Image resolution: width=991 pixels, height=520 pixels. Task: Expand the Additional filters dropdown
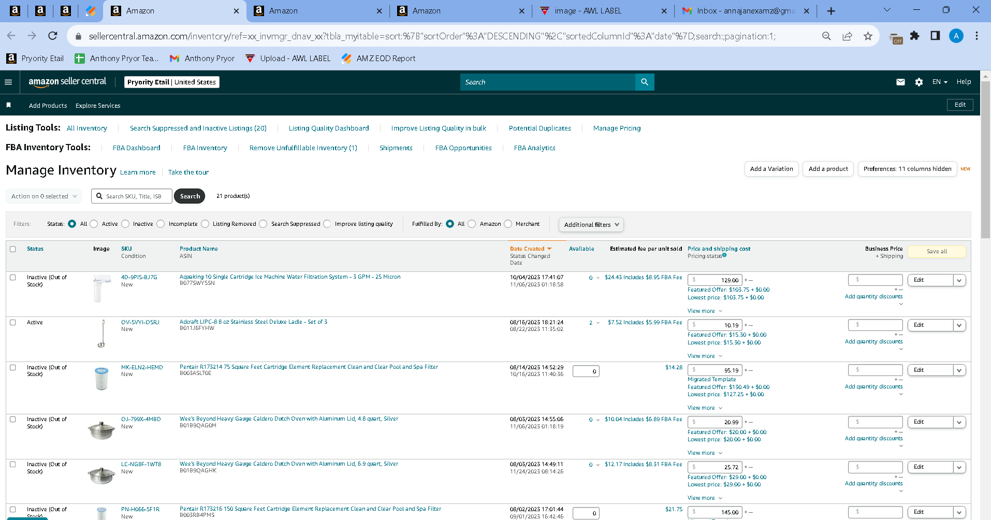tap(591, 225)
